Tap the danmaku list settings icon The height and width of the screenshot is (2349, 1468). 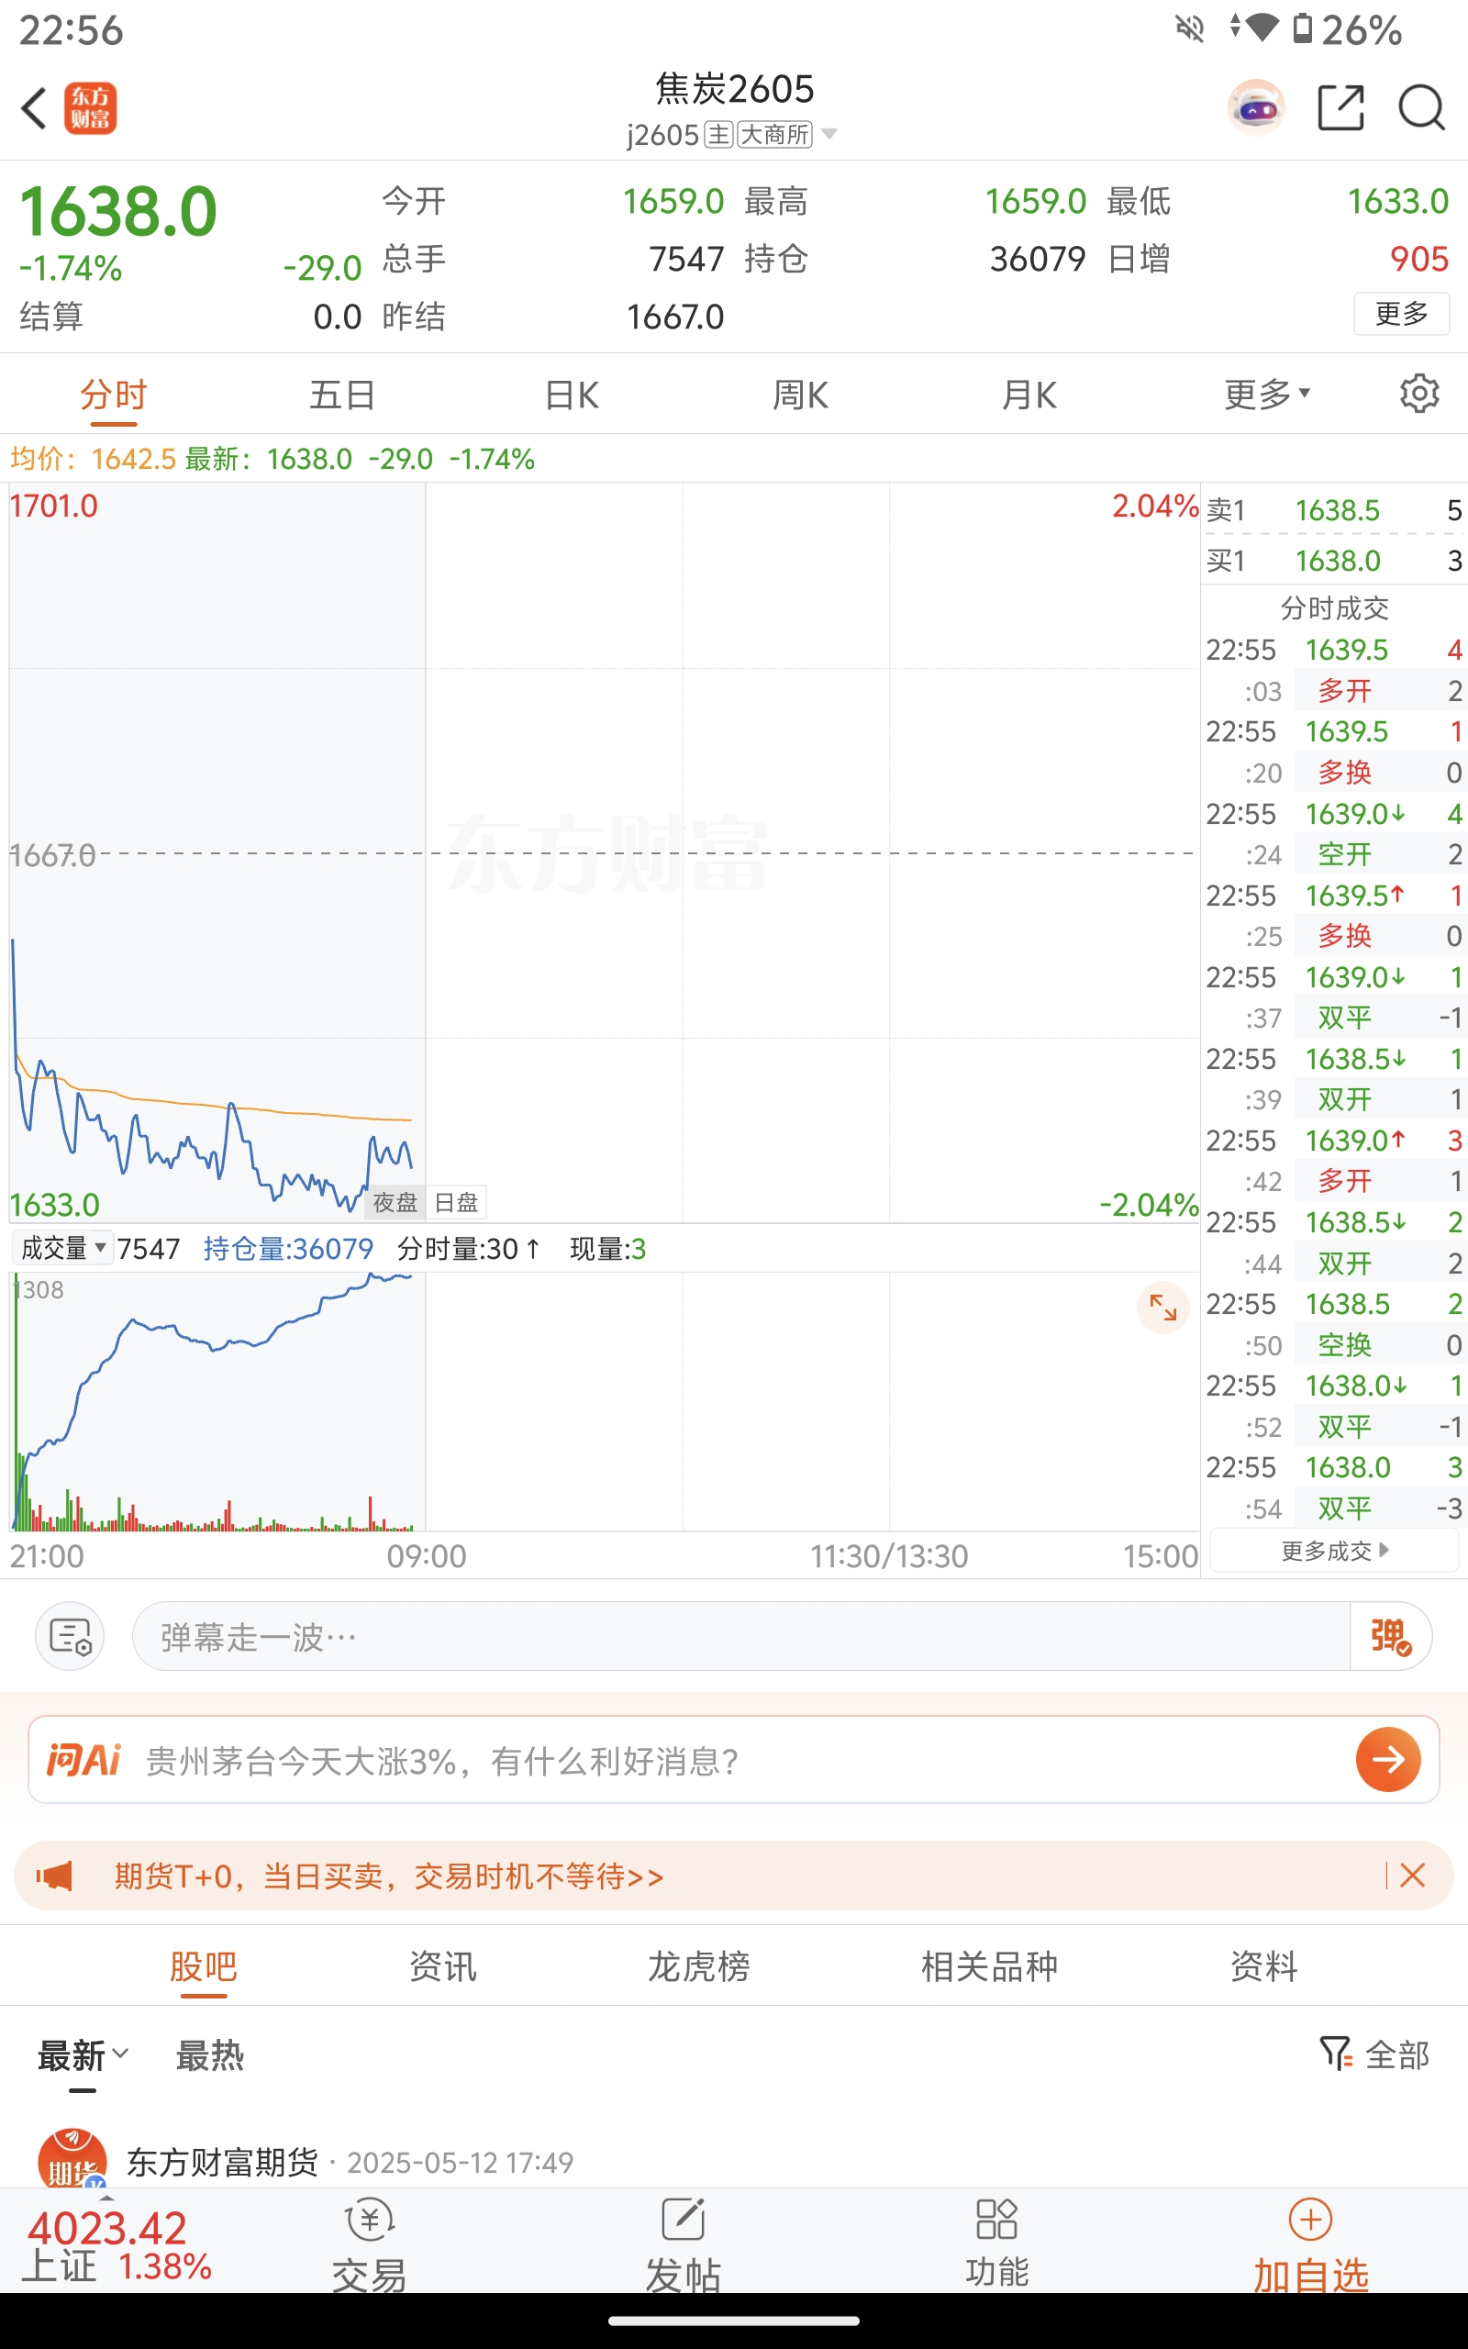(x=70, y=1637)
